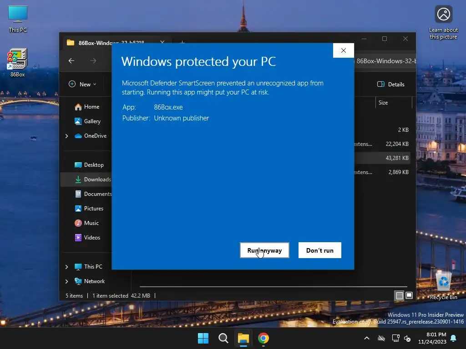Close the 86Box-Windows-32 Explorer tab
The image size is (466, 349).
162,42
